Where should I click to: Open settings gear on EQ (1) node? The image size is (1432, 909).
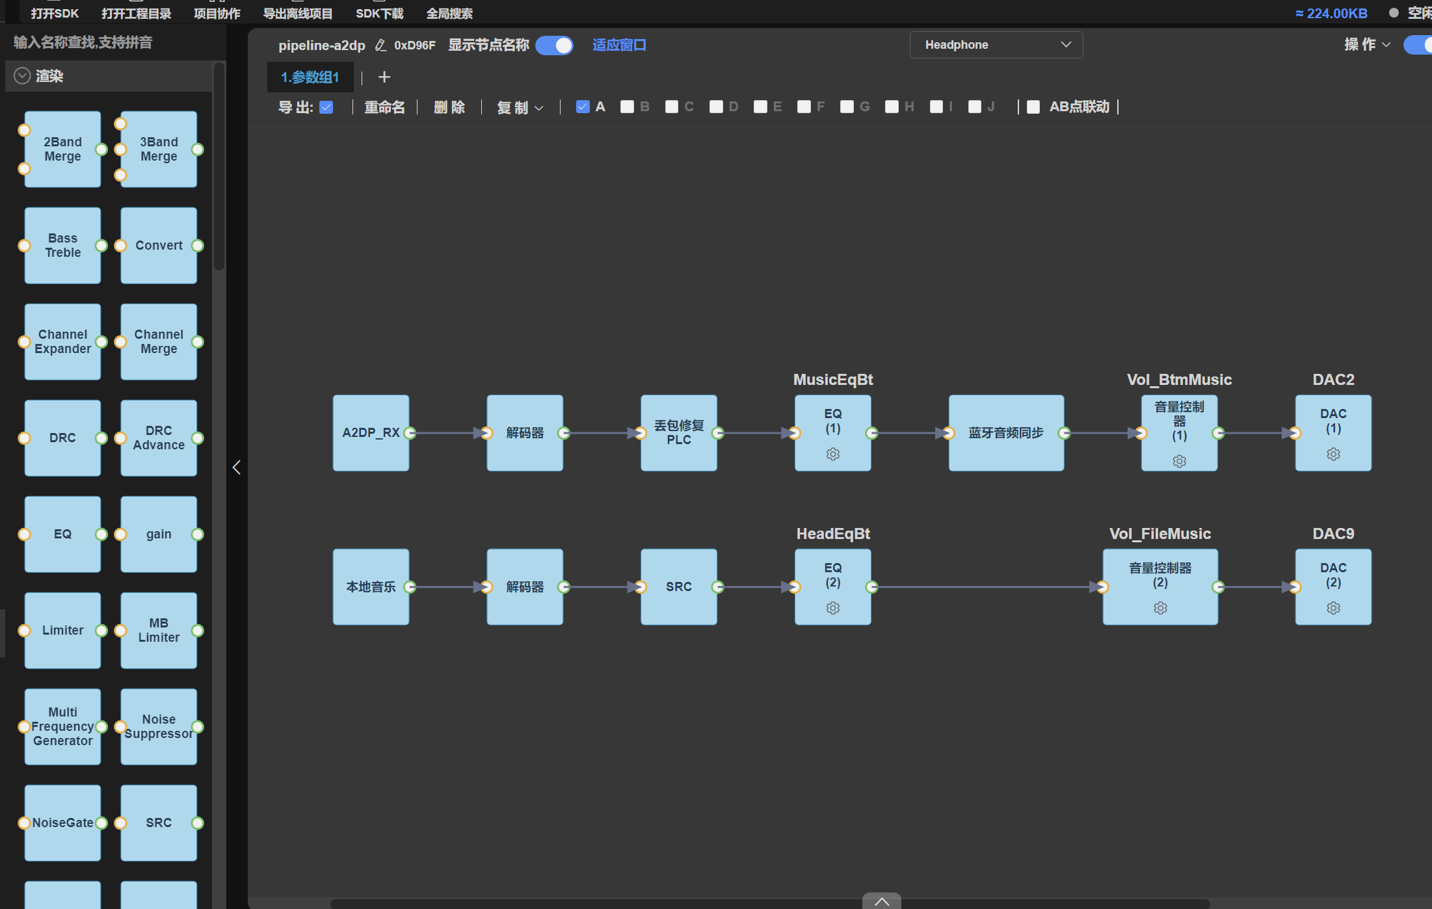832,454
